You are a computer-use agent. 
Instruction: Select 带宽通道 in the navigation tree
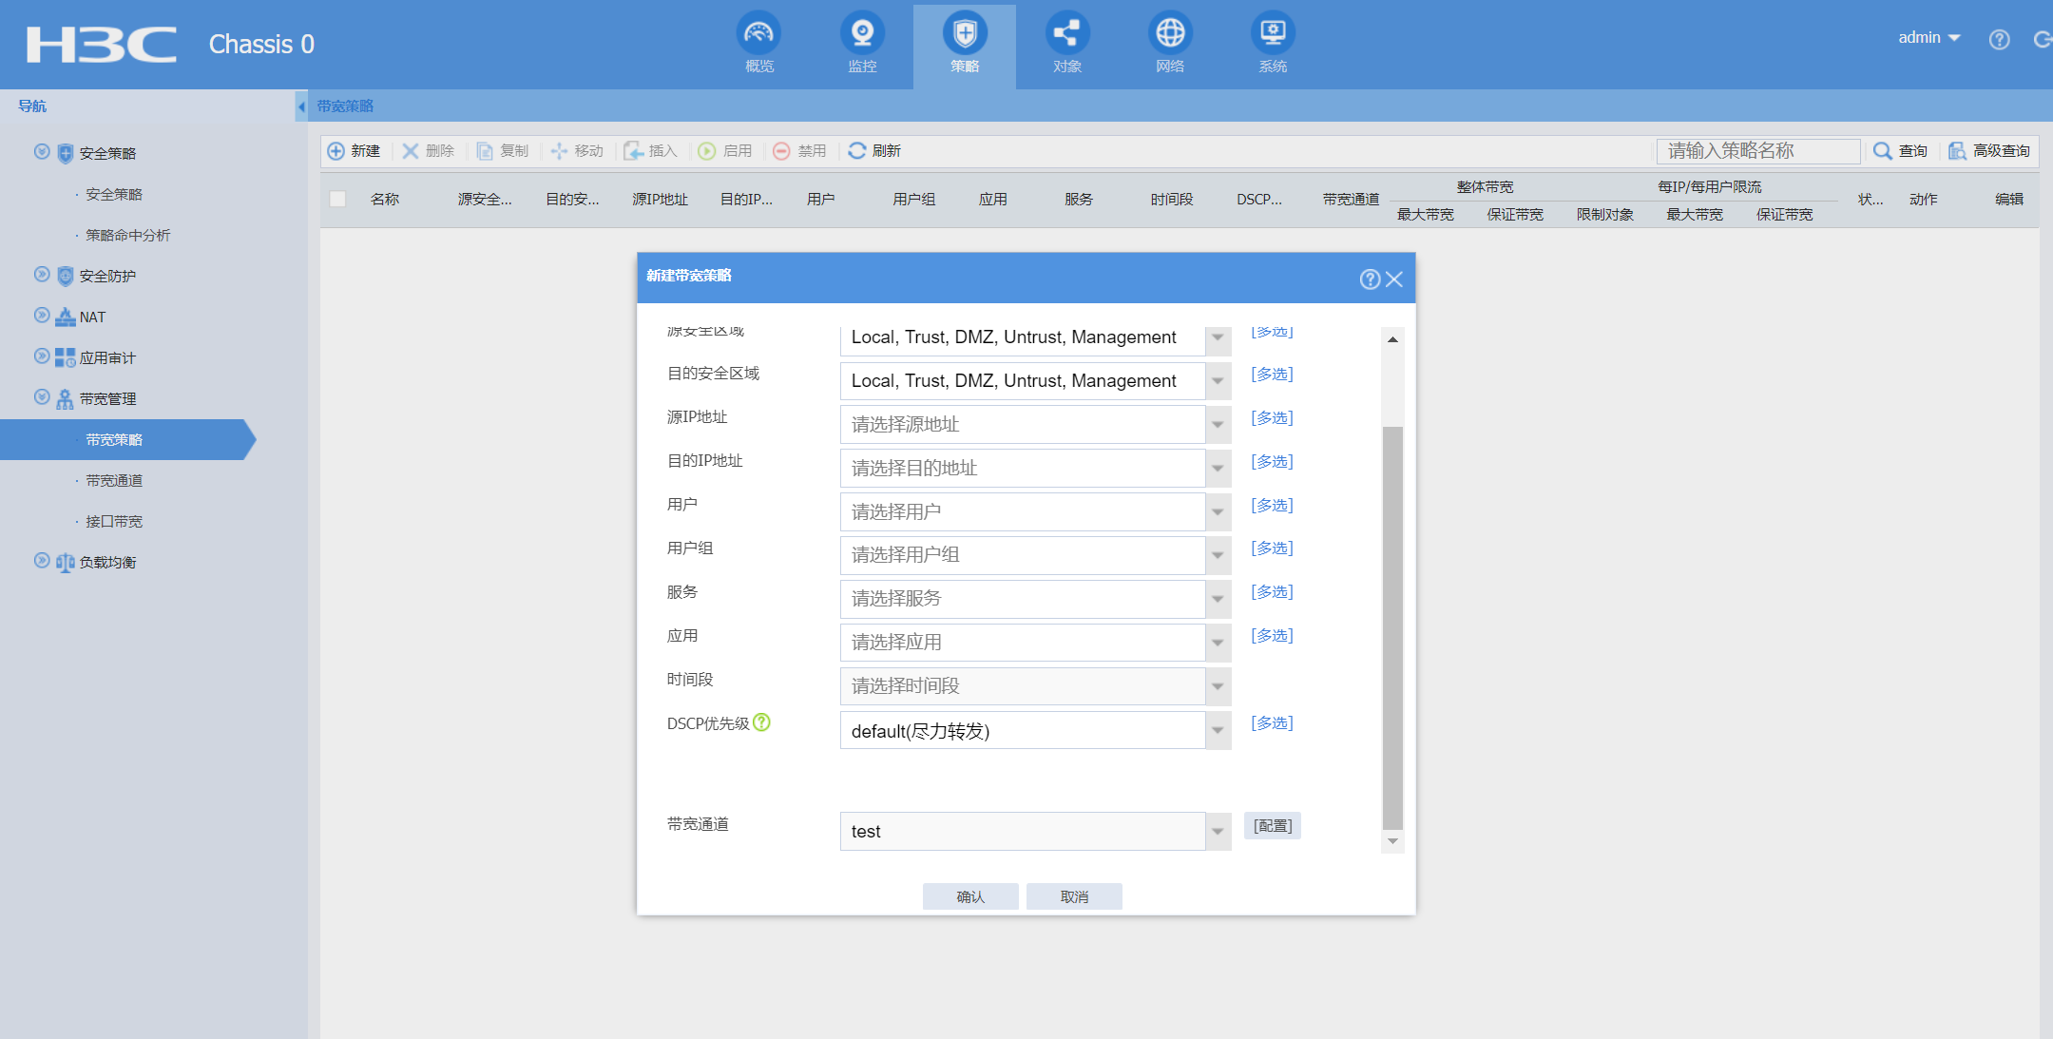114,481
